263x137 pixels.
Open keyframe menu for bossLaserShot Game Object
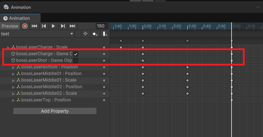[x=104, y=60]
